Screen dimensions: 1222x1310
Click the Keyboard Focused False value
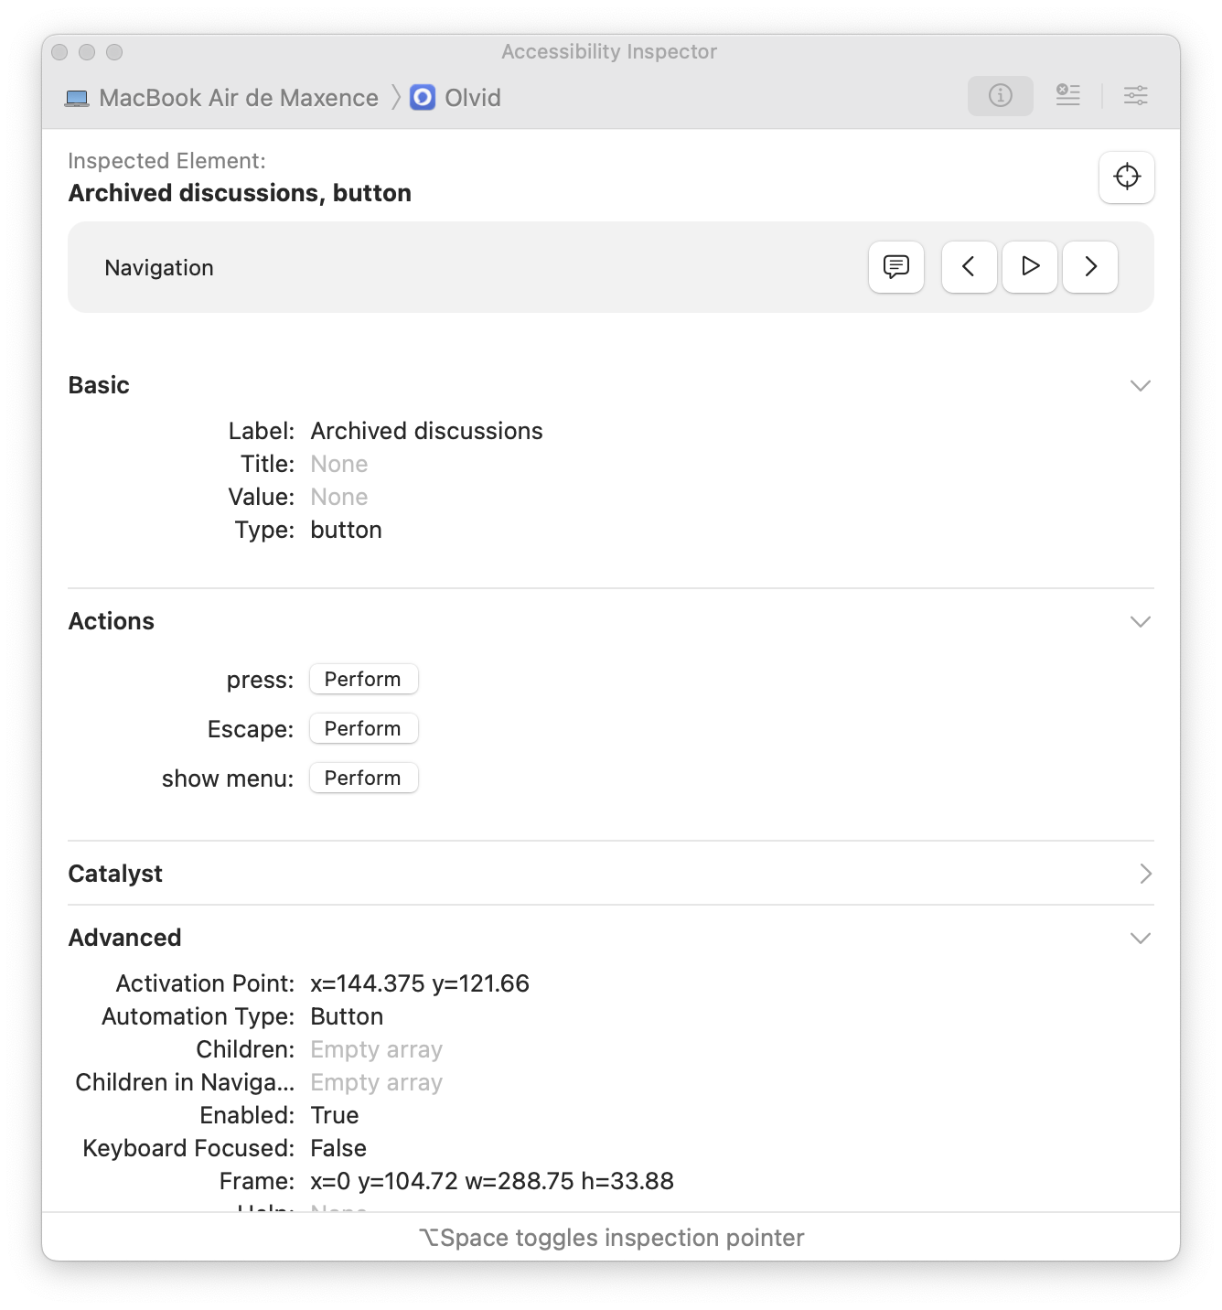(x=338, y=1148)
